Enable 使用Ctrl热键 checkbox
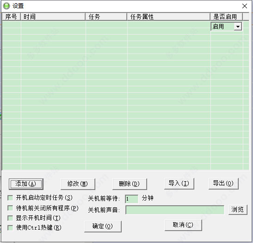253x243 pixels. coord(10,228)
